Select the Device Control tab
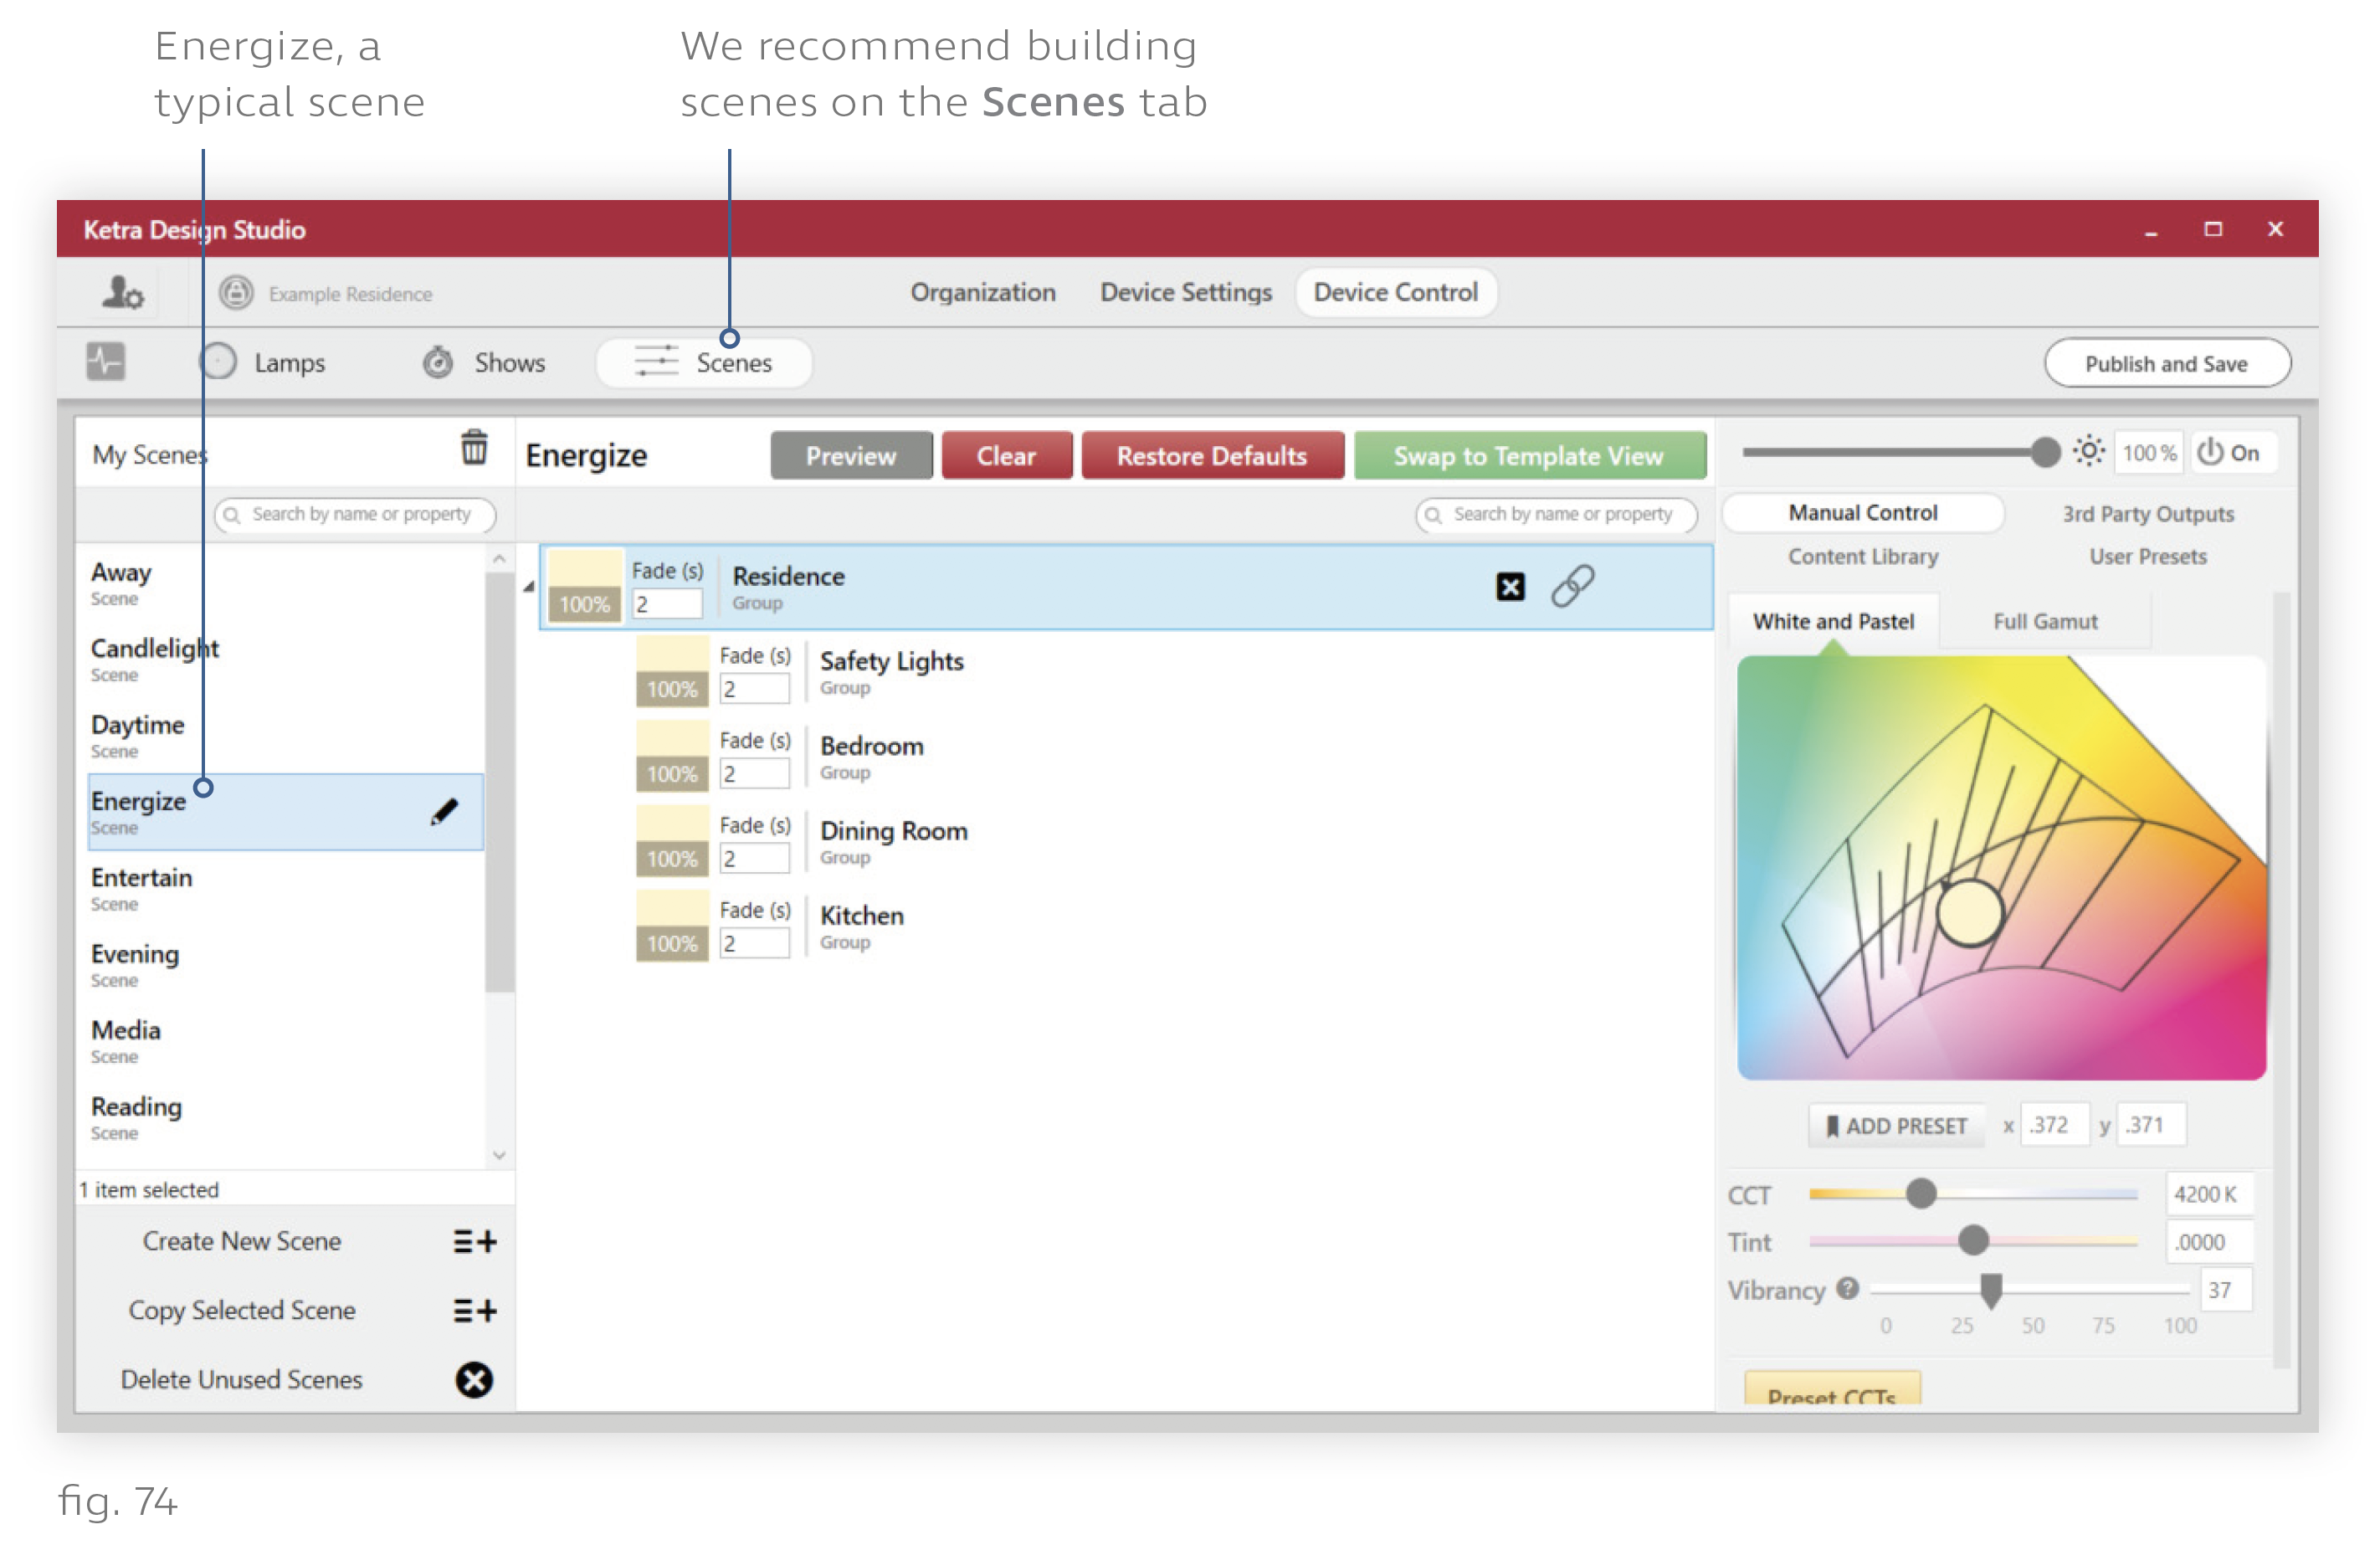This screenshot has width=2380, height=1545. (x=1396, y=292)
